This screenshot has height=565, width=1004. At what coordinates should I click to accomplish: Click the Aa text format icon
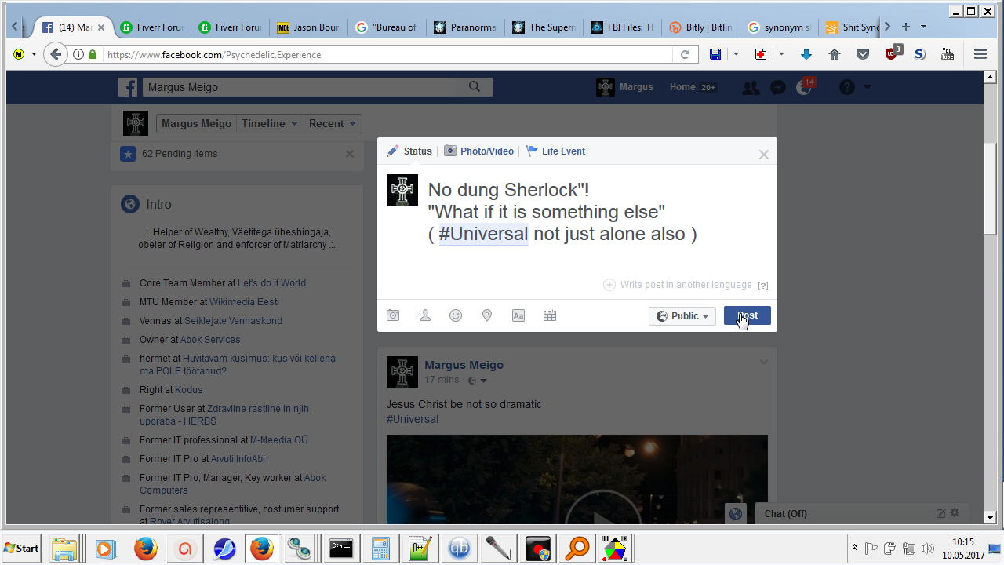point(518,315)
